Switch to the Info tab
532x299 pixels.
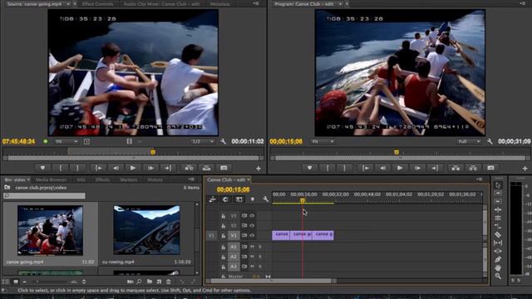pyautogui.click(x=81, y=179)
